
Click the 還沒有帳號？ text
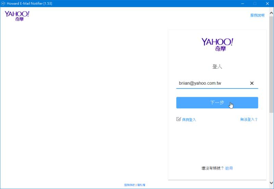tap(212, 168)
